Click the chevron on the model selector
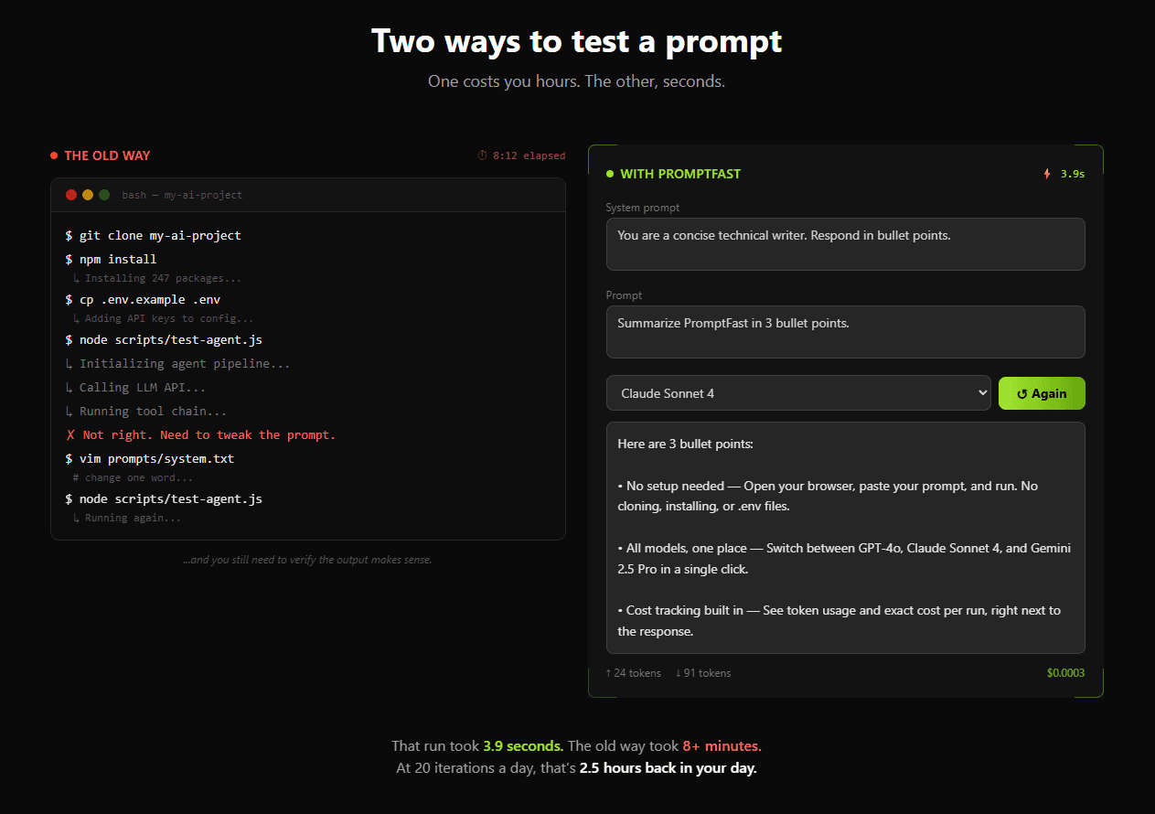 pyautogui.click(x=983, y=392)
